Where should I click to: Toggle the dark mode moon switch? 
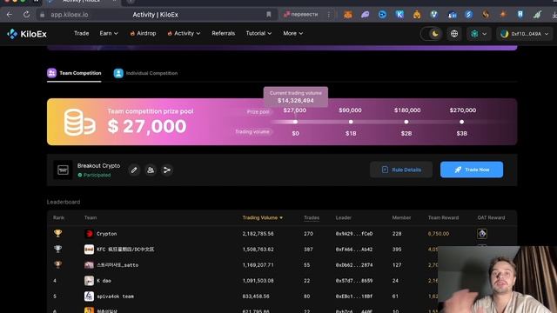(x=432, y=34)
